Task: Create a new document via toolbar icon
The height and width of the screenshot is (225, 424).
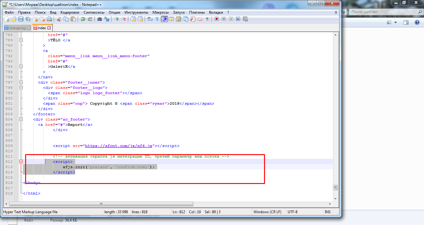Action: coord(6,19)
